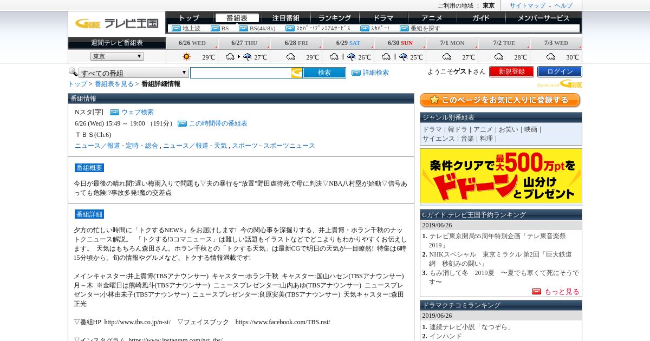
Task: Select the 6/30 SUN date column
Action: (400, 43)
